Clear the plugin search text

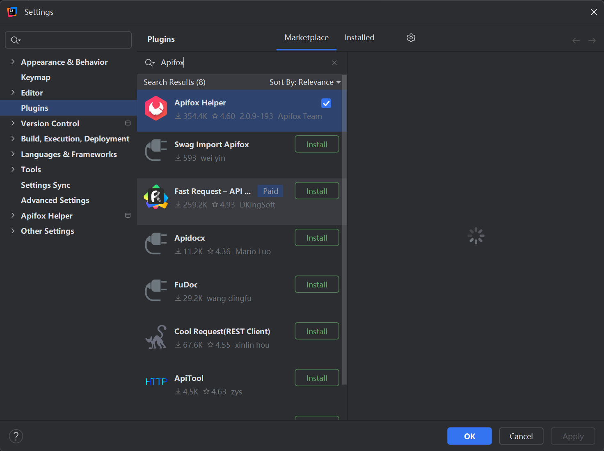point(334,63)
